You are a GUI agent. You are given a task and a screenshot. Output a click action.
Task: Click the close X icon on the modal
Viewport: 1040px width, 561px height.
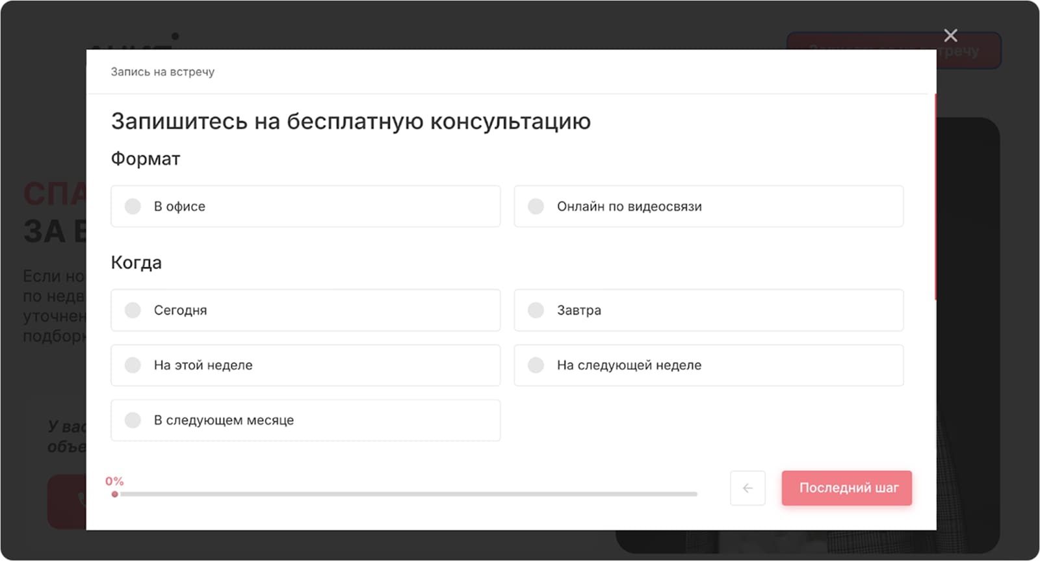950,35
